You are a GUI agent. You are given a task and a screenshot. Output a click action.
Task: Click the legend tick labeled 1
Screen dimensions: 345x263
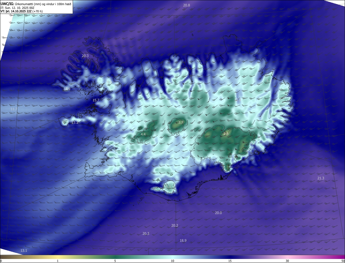58,261
